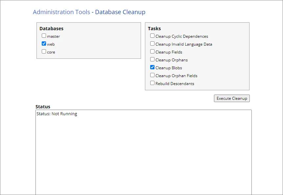Click the 'Cleanup Fields' label text

click(x=169, y=52)
